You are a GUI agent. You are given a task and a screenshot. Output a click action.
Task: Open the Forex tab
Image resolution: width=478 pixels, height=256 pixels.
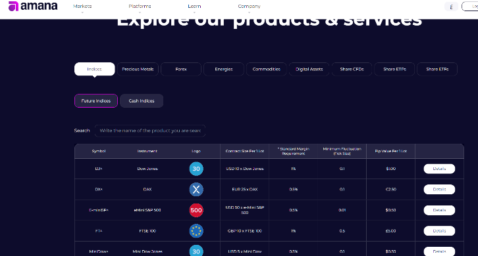pos(181,69)
